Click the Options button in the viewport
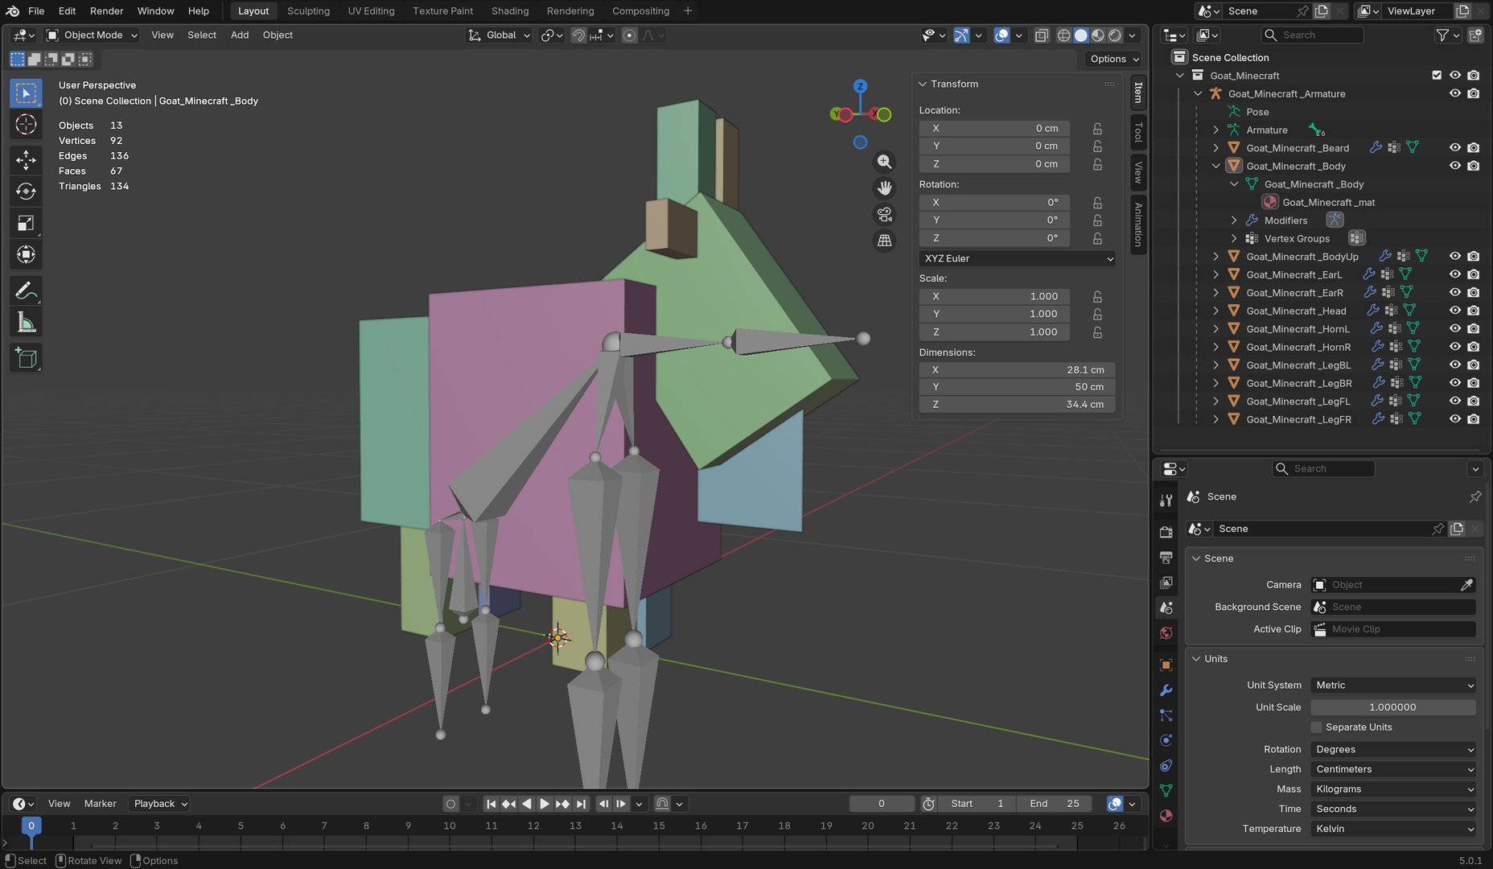The height and width of the screenshot is (869, 1493). pyautogui.click(x=1113, y=59)
